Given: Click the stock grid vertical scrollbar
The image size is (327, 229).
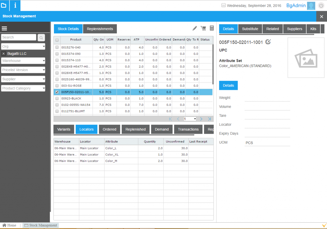Looking at the screenshot, I should tap(213, 64).
